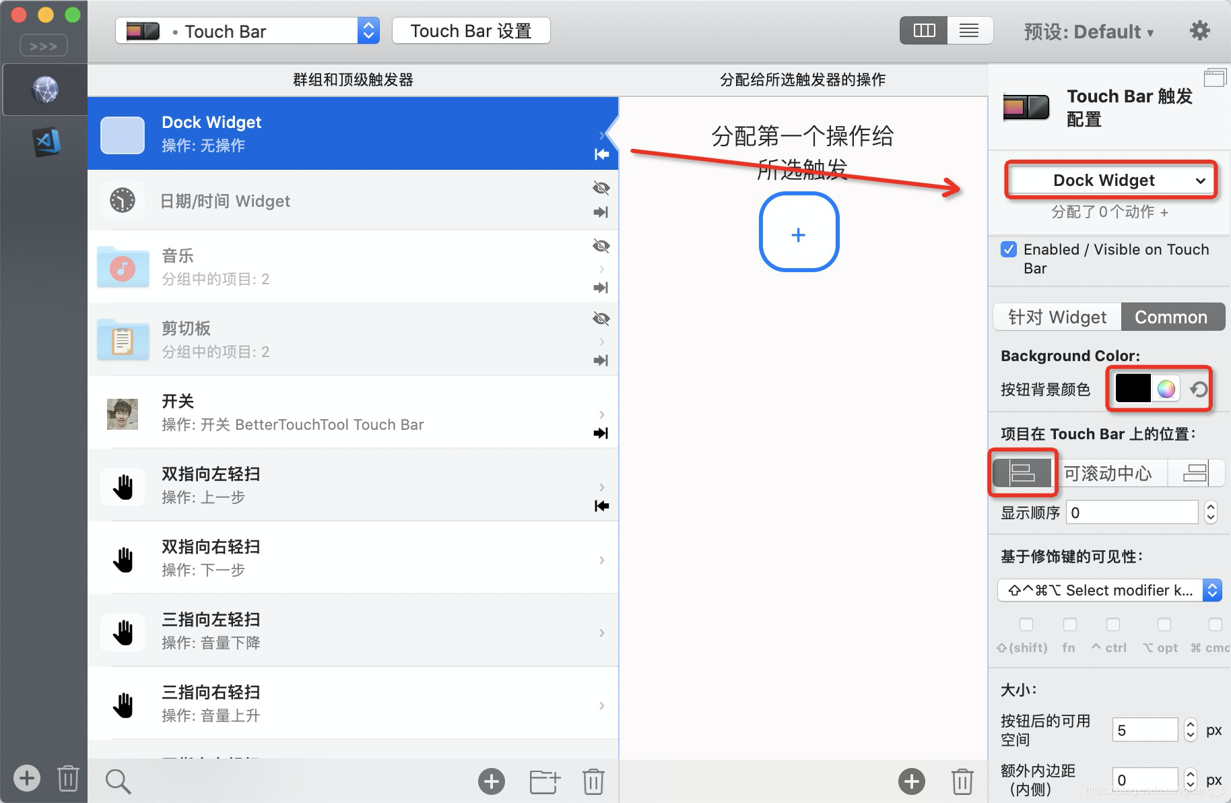The height and width of the screenshot is (803, 1231).
Task: Delete selected app with sidebar trash icon
Action: [68, 778]
